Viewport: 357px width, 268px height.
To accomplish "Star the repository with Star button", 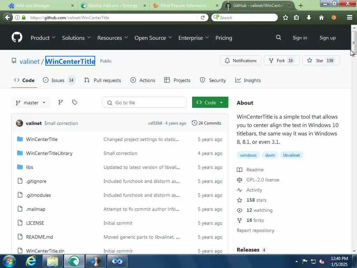I will coord(321,61).
